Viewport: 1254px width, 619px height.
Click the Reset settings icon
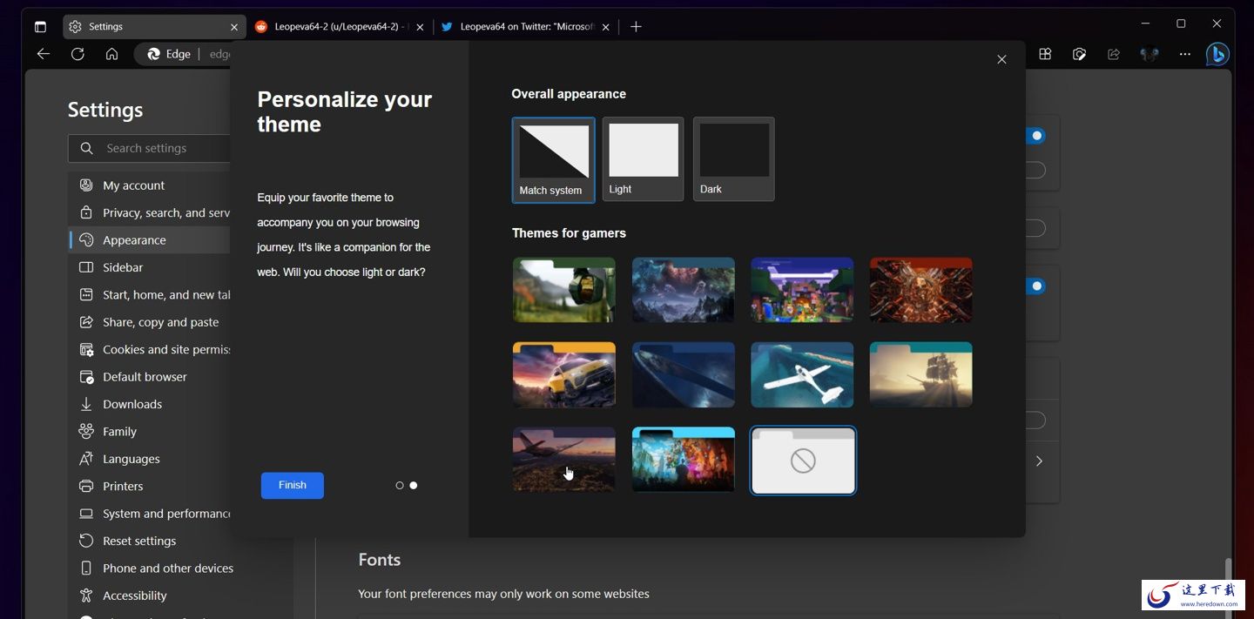coord(86,541)
